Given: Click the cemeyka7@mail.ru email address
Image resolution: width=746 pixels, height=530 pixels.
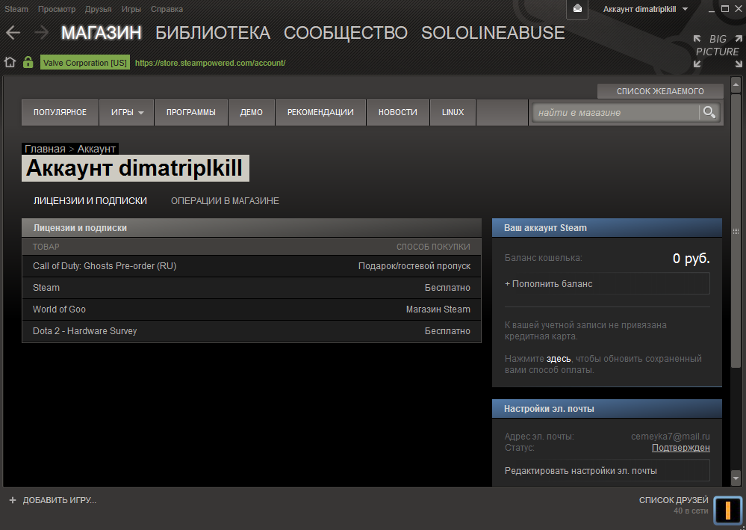Looking at the screenshot, I should tap(671, 437).
